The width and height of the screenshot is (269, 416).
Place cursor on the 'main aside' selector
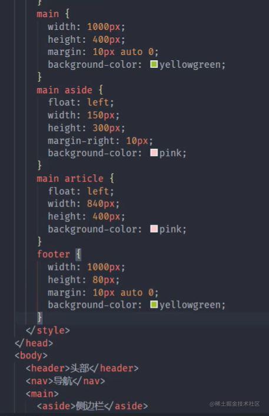tap(64, 90)
